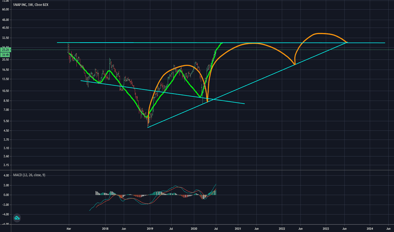
Task: Click the MACD 0.00 scale label
Action: (6, 195)
